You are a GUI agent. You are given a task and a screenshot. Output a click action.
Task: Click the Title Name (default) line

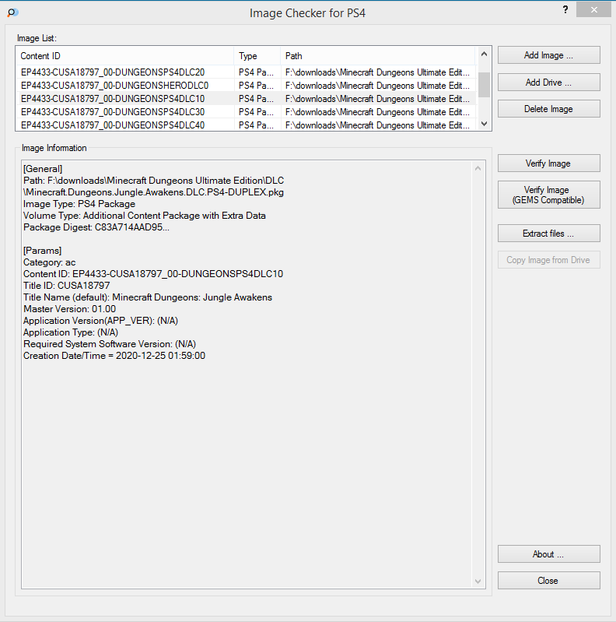(148, 297)
